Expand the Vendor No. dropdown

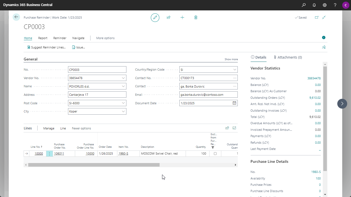pos(123,78)
